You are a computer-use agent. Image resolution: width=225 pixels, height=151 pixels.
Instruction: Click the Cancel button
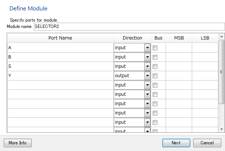(x=207, y=143)
